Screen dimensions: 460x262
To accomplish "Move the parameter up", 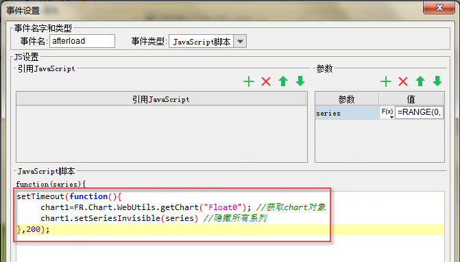I will click(x=420, y=81).
